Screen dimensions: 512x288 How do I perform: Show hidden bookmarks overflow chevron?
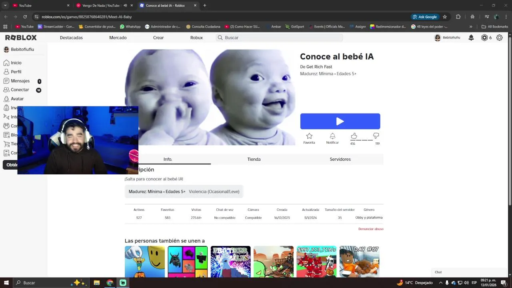[x=471, y=27]
